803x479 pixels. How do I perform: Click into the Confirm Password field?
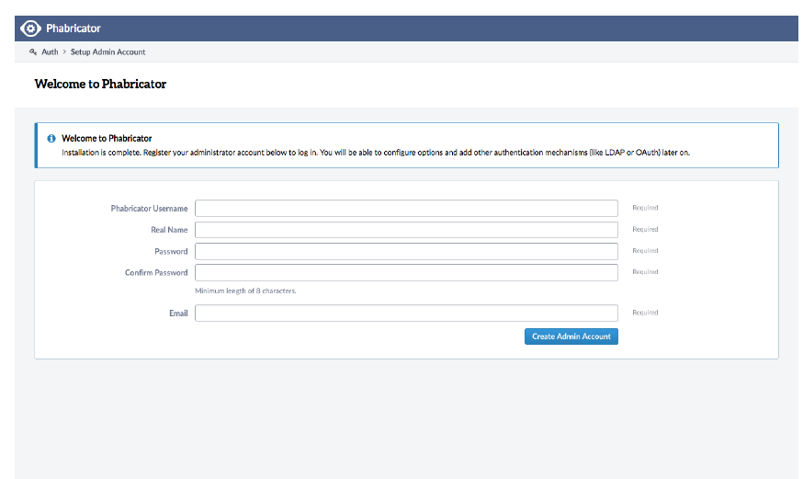point(406,272)
